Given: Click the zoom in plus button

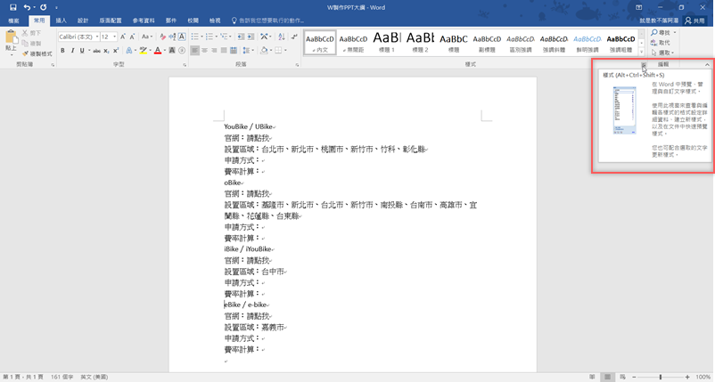Looking at the screenshot, I should pos(687,377).
